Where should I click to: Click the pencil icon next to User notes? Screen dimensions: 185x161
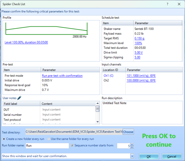point(19,98)
